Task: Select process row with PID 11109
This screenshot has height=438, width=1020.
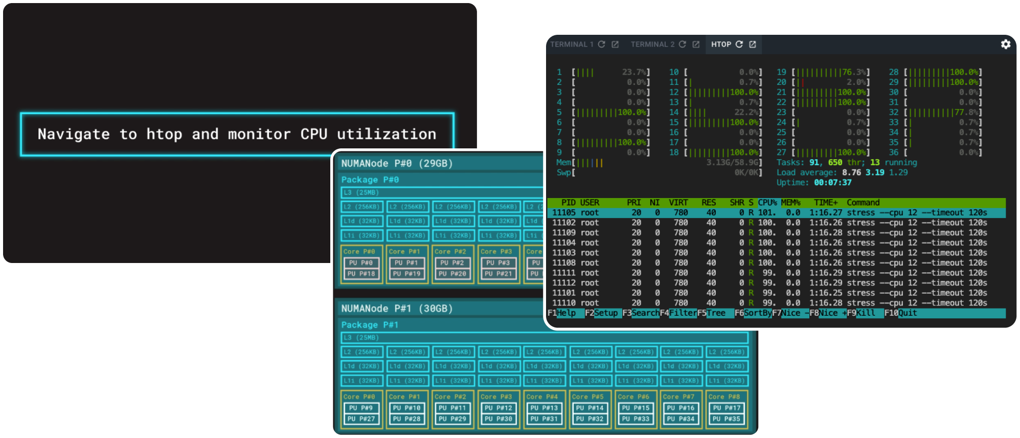Action: pos(776,233)
